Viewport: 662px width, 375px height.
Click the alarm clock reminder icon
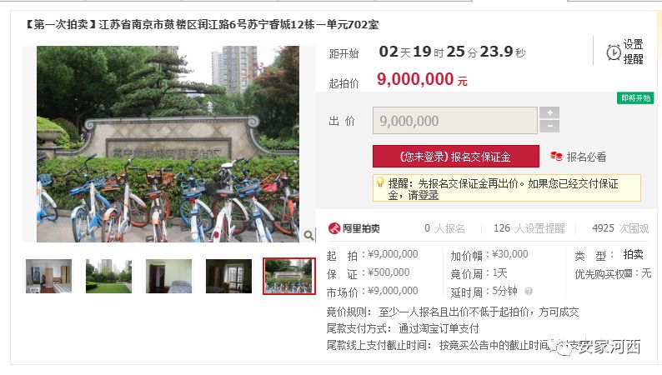pyautogui.click(x=614, y=52)
